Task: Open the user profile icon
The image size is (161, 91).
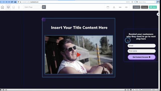Action: [158, 2]
